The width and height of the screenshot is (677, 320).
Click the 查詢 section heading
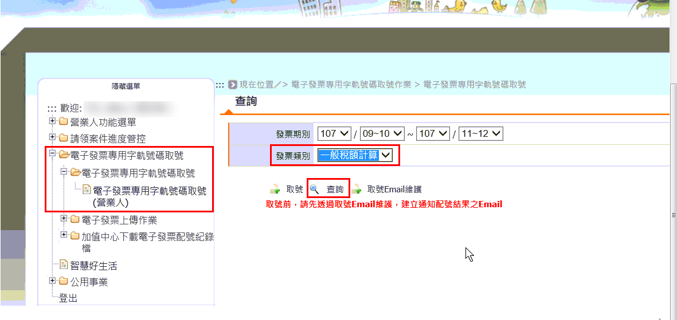pos(246,101)
